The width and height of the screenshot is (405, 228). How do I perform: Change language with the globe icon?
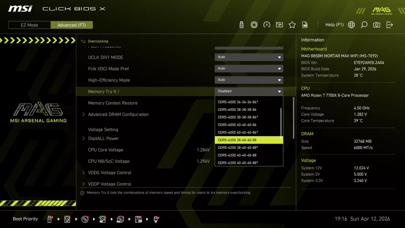[351, 25]
